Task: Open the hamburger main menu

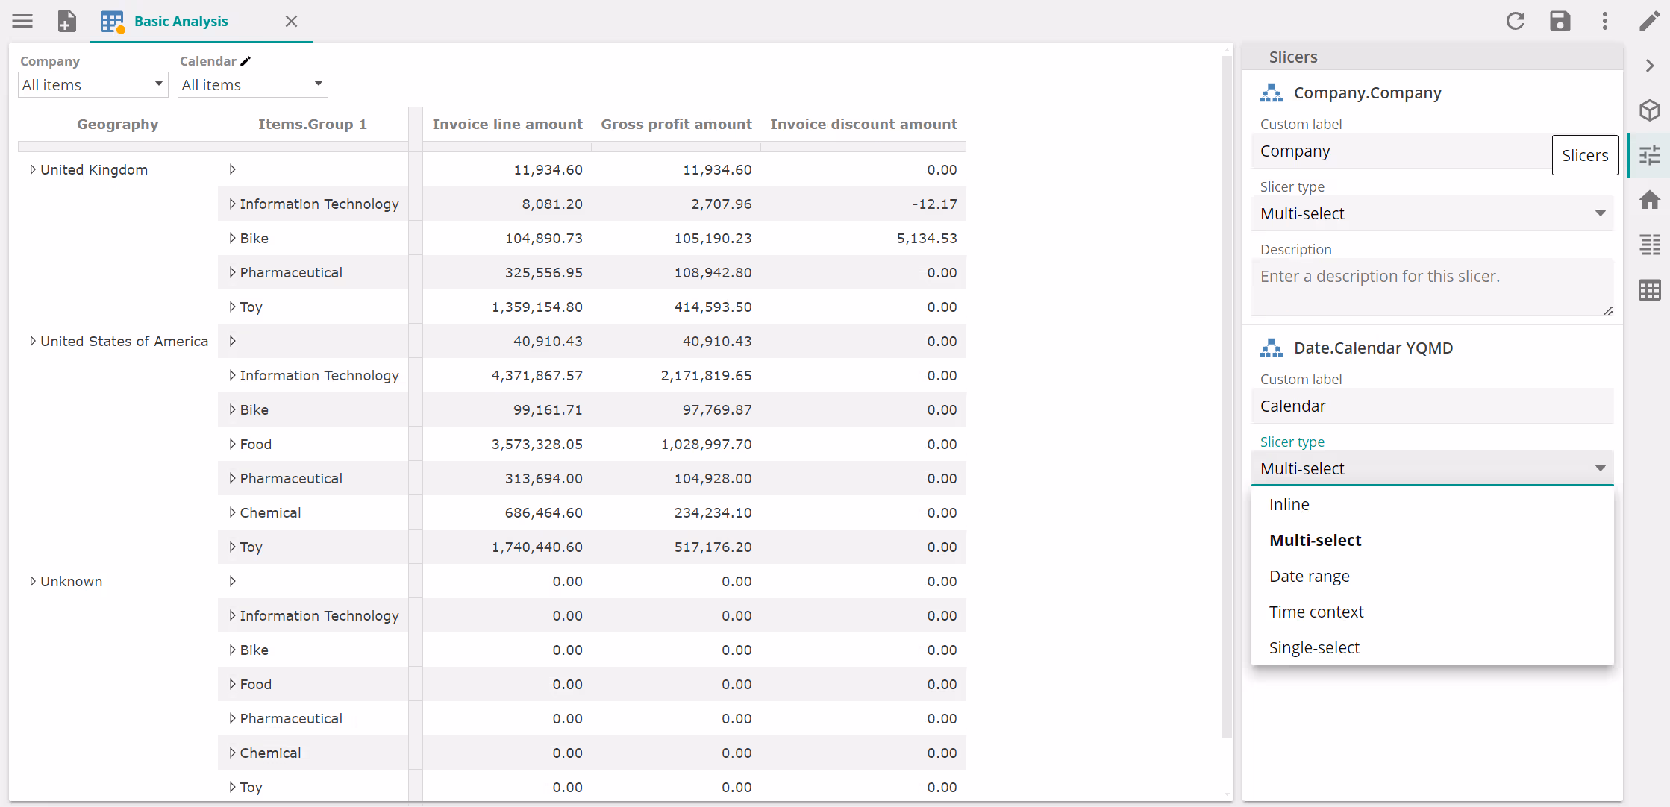Action: click(x=22, y=21)
